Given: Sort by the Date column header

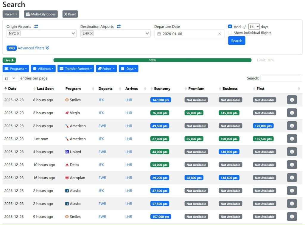Looking at the screenshot, I should click(x=12, y=89).
